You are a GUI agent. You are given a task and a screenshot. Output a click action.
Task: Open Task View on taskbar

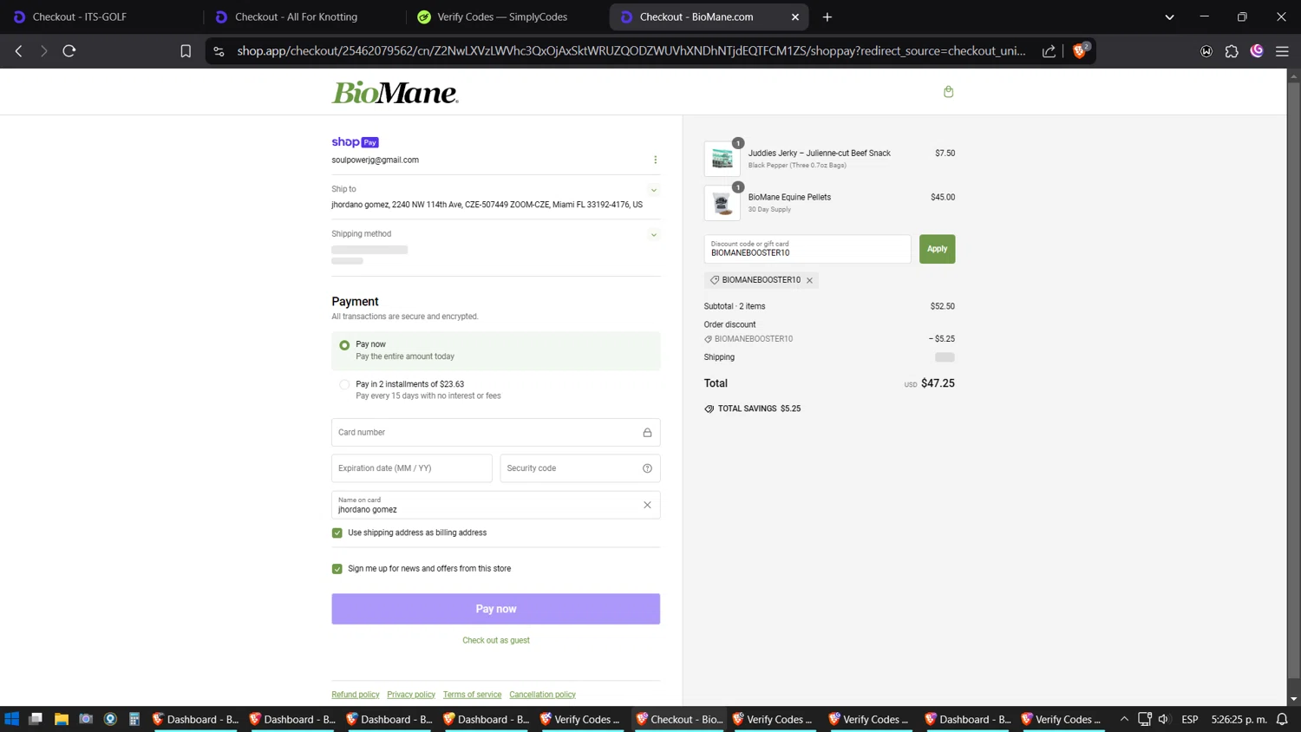(x=36, y=719)
